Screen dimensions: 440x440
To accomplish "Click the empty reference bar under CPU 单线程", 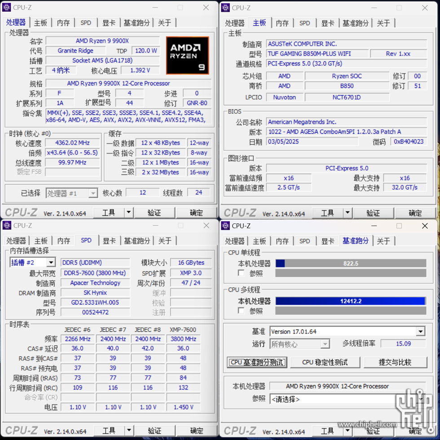I will (x=351, y=273).
